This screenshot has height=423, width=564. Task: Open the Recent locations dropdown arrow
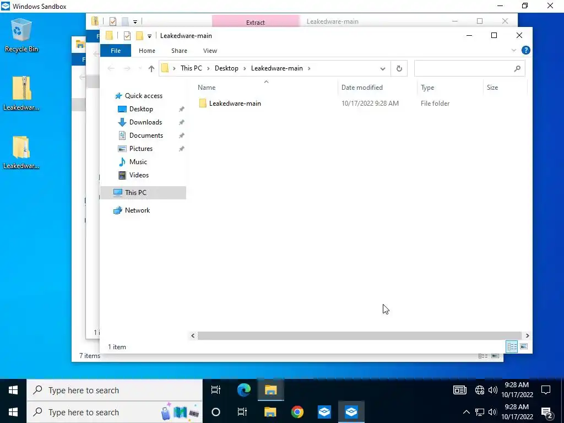point(139,69)
